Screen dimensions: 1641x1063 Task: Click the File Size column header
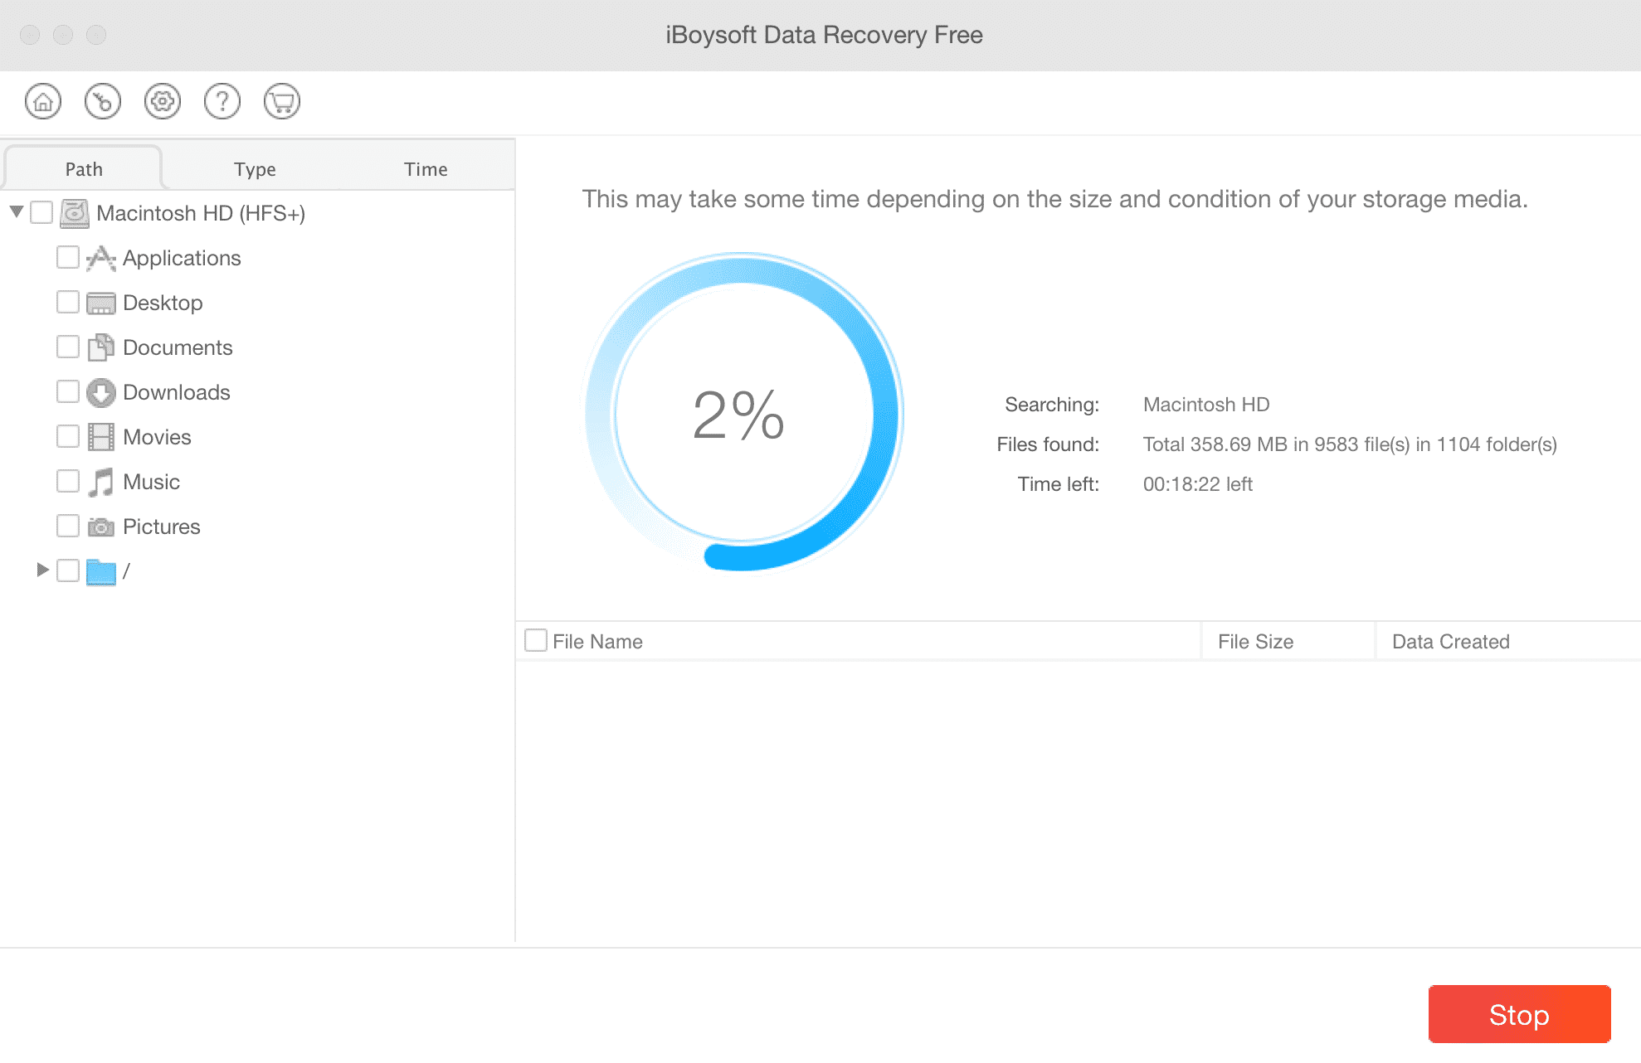[x=1255, y=642]
